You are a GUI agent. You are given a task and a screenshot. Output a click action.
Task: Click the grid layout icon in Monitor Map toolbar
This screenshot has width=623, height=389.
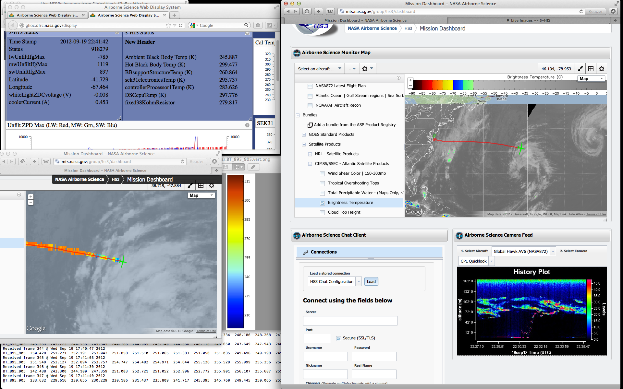[591, 69]
